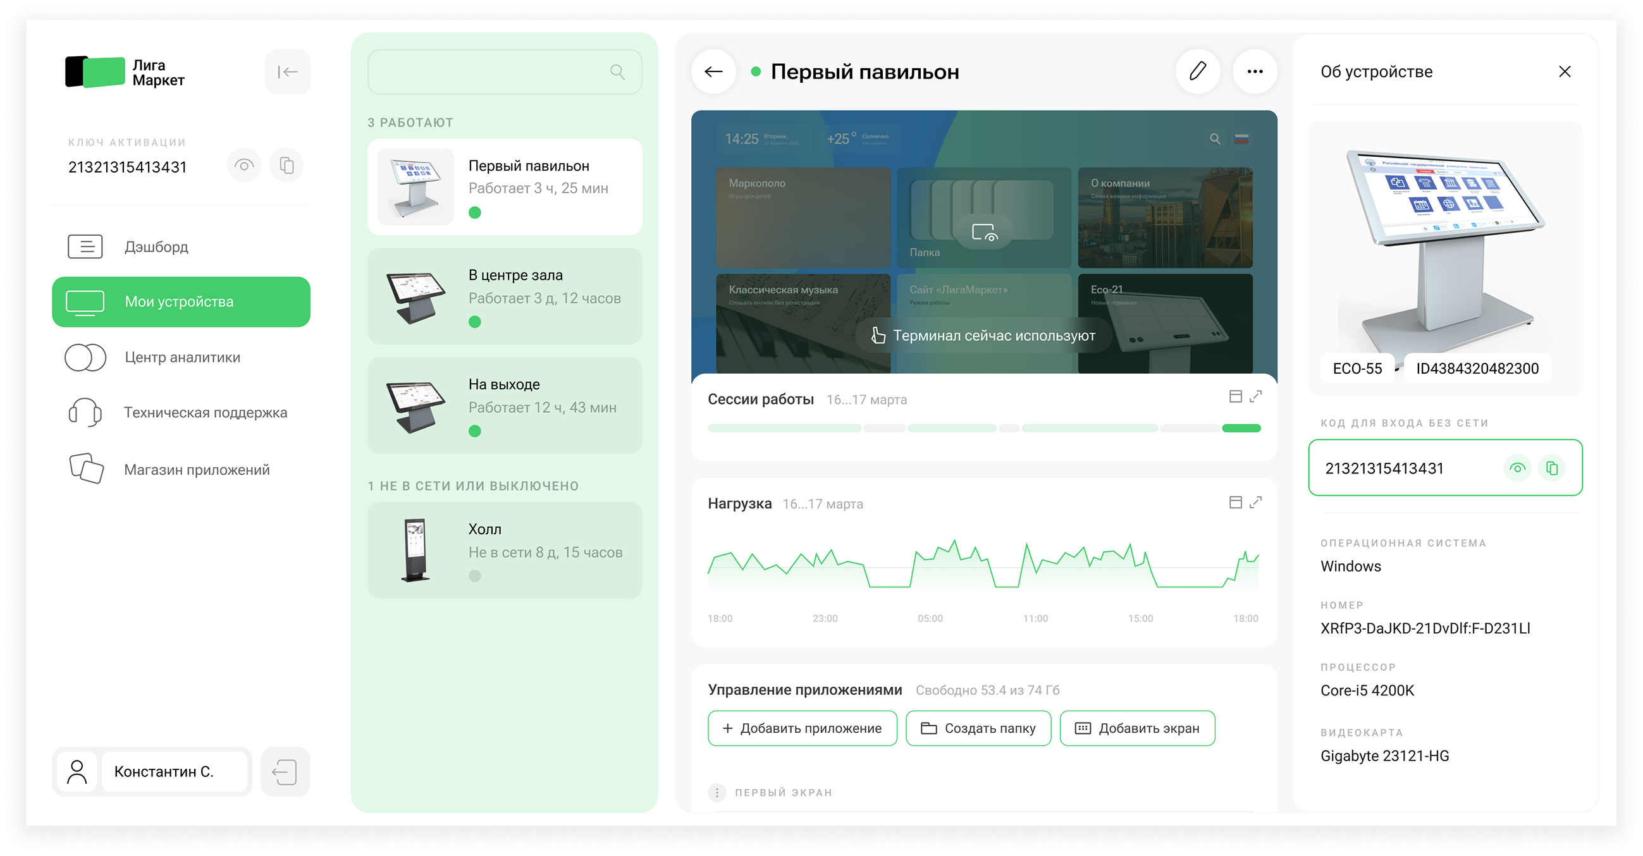Click the active green session bar segment

point(1241,429)
